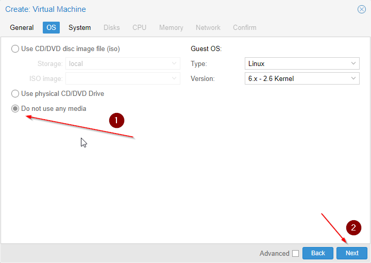The height and width of the screenshot is (263, 371).
Task: Select the OS tab
Action: (52, 27)
